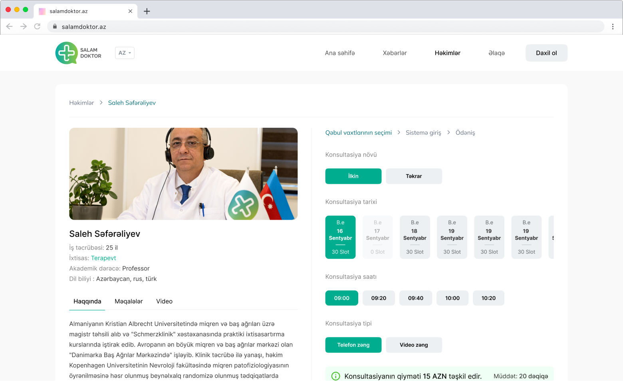Image resolution: width=623 pixels, height=381 pixels.
Task: Reload the page with refresh icon
Action: 37,26
